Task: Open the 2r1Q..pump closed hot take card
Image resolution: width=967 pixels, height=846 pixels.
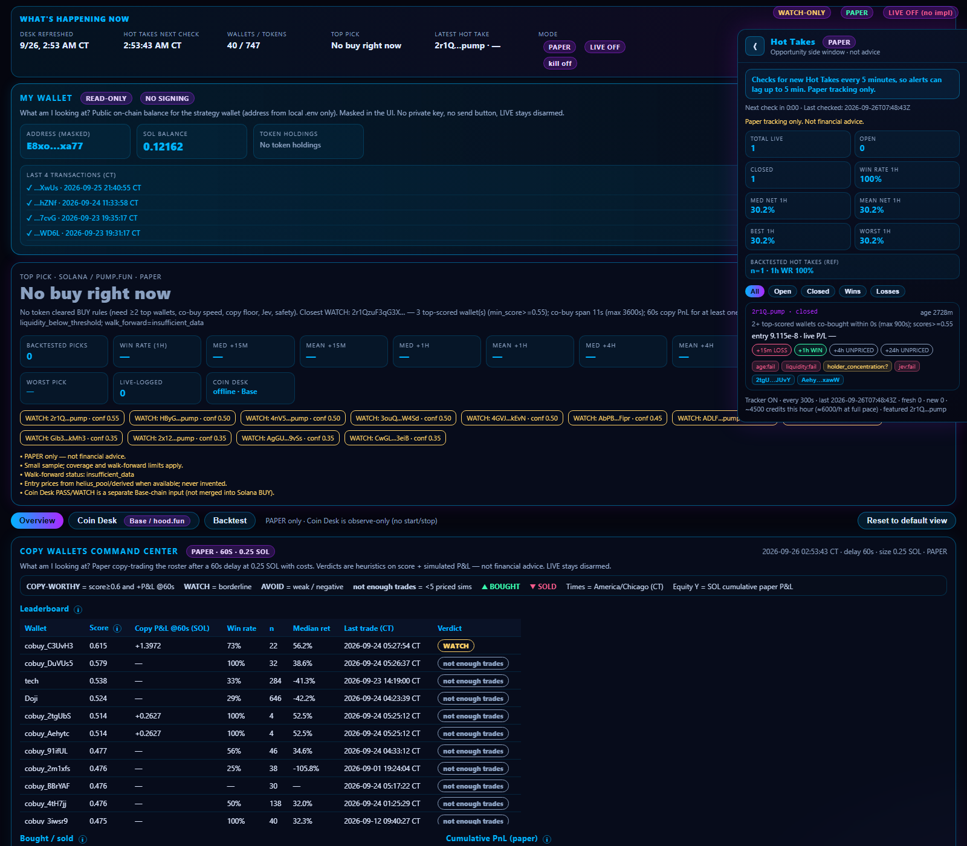Action: 852,346
